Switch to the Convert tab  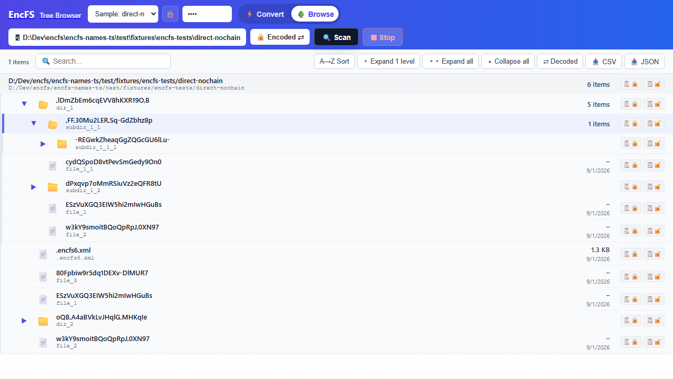tap(265, 14)
